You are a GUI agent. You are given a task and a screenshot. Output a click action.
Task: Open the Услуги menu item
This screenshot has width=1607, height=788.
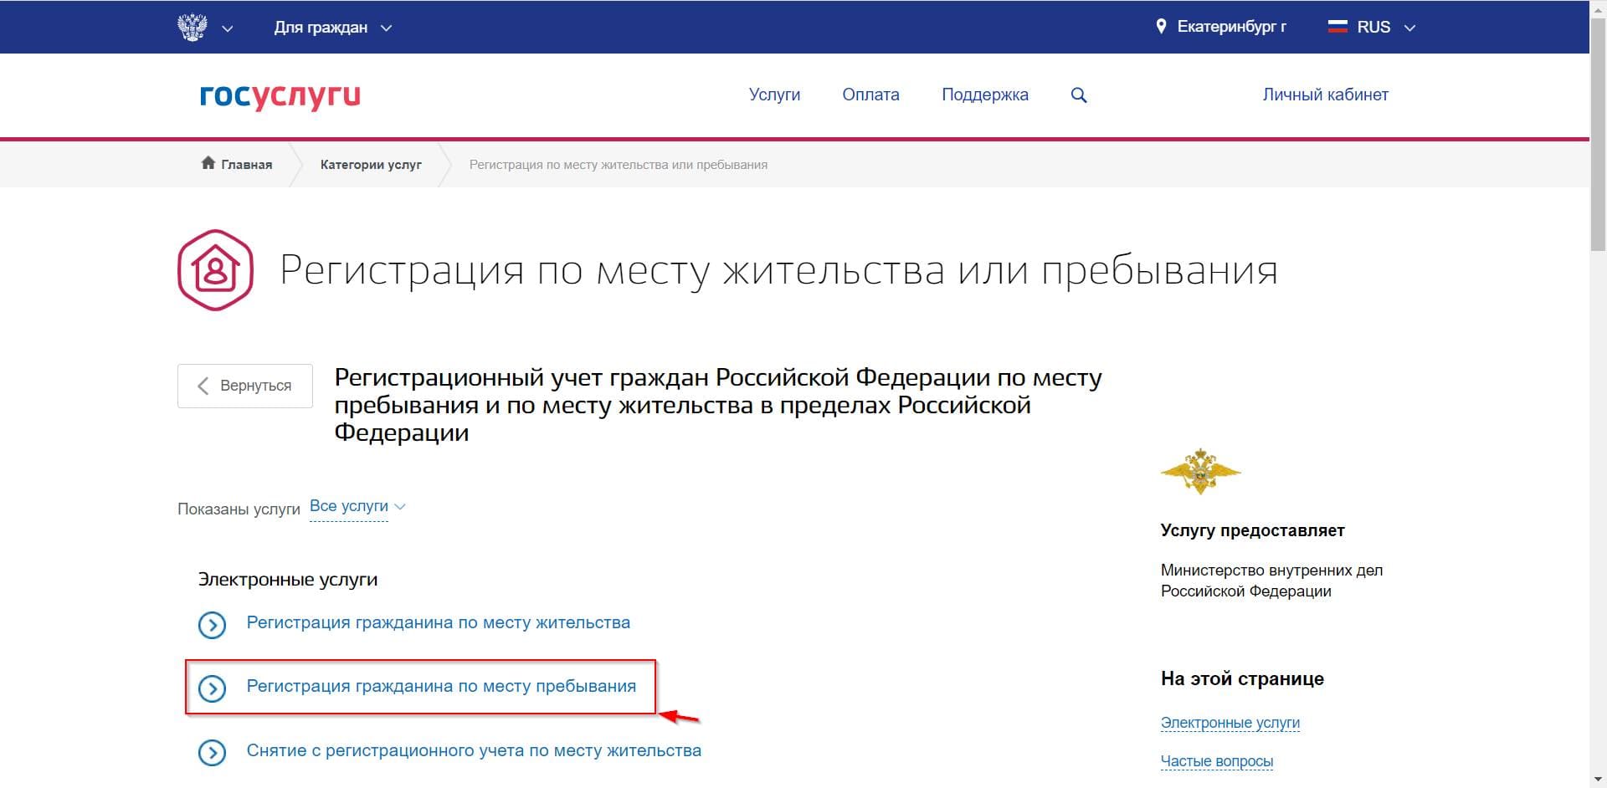click(774, 95)
